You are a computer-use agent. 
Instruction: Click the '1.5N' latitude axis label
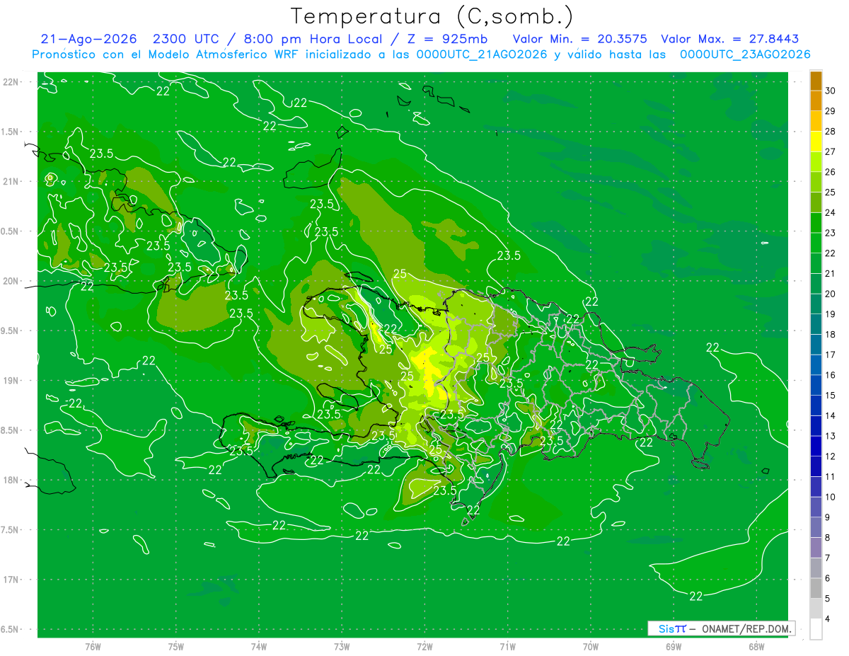10,132
